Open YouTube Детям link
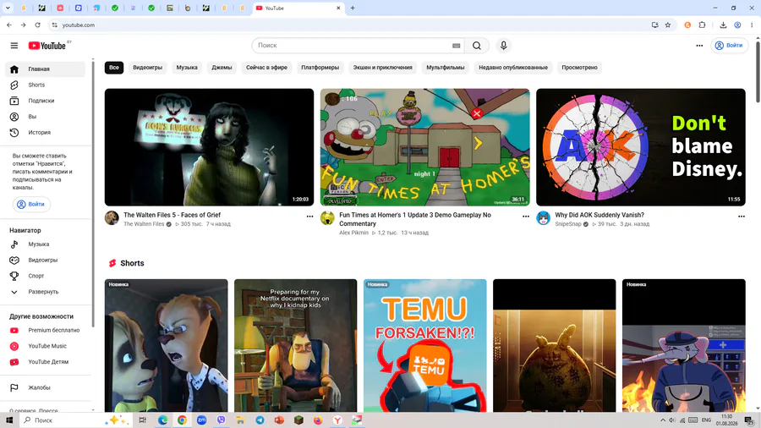Screen dimensions: 761x428 tap(45, 361)
